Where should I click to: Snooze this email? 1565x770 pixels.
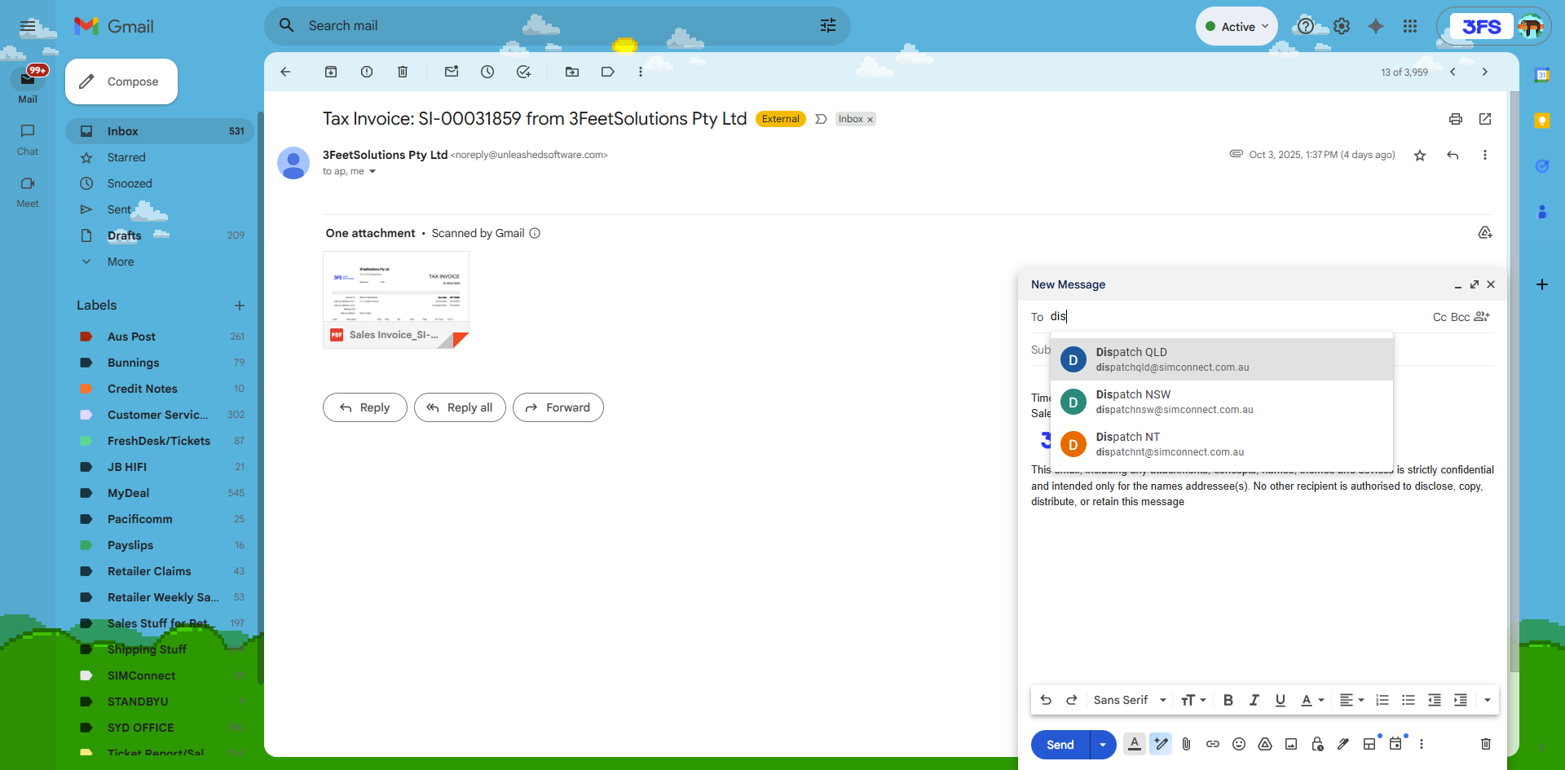(x=487, y=72)
